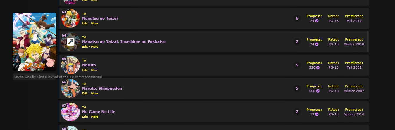The height and width of the screenshot is (130, 395).
Task: Click the score 6 badge for Nanatsu no Taizai
Action: 297,18
